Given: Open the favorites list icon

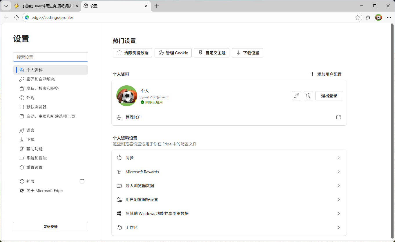Looking at the screenshot, I should pyautogui.click(x=368, y=17).
